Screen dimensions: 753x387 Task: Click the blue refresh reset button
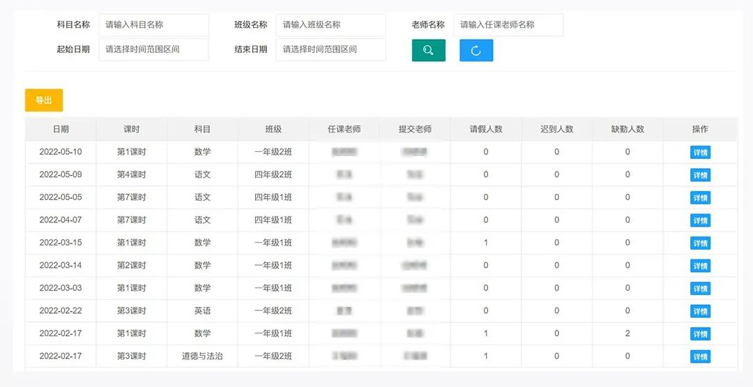coord(476,50)
